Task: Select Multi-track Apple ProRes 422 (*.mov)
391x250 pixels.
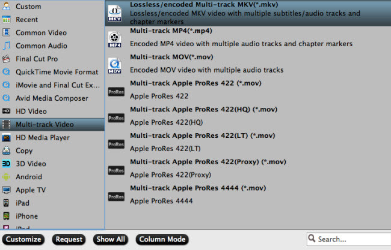Action: (x=248, y=92)
